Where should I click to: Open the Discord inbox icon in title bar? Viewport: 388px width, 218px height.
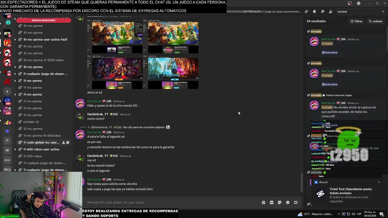[350, 3]
